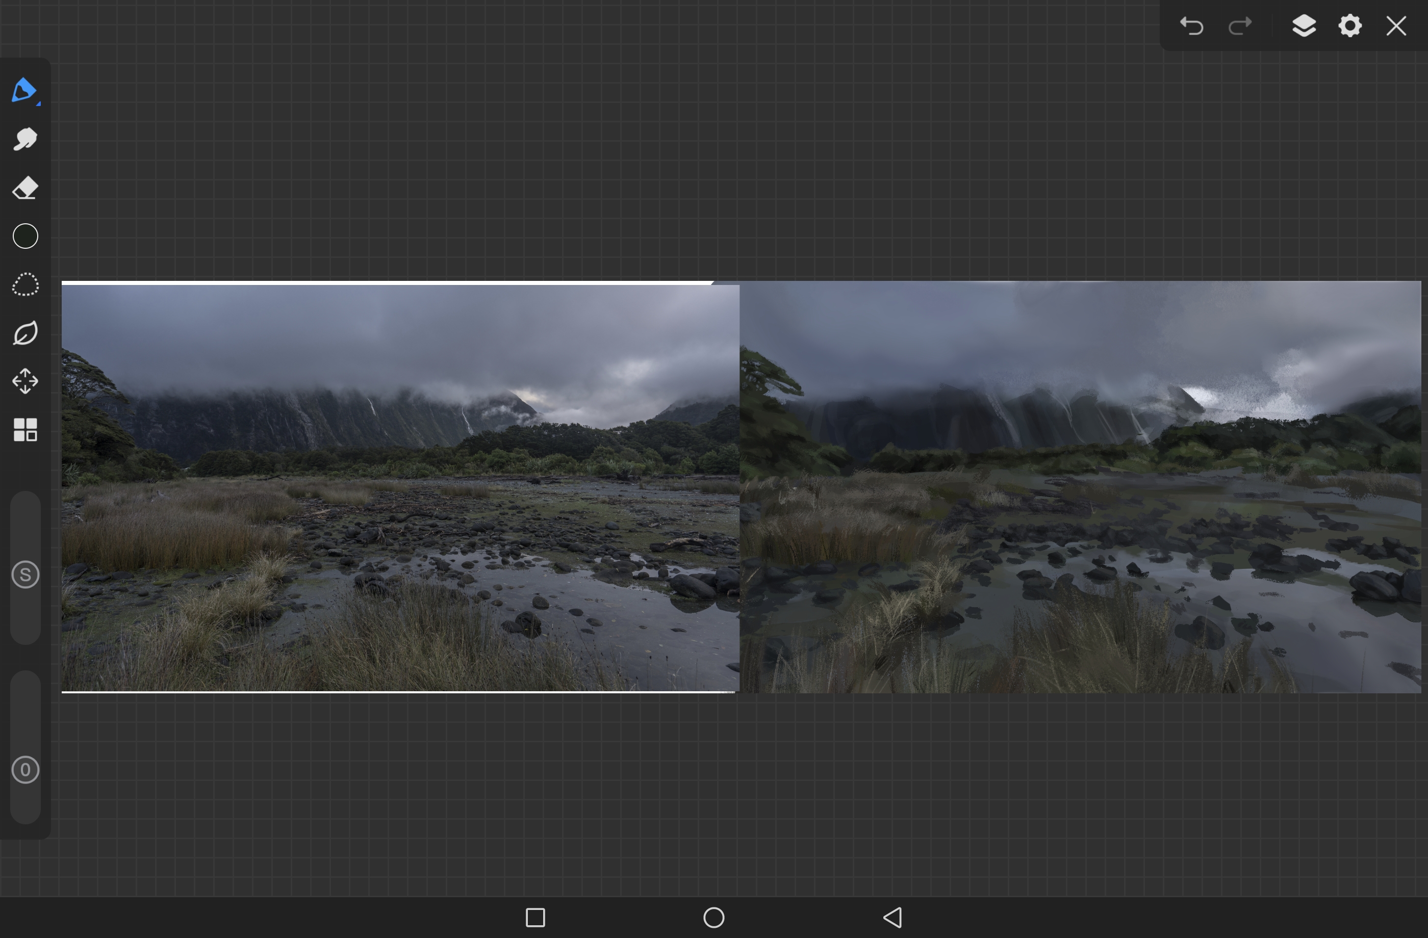1428x938 pixels.
Task: Open the dark green color swatch
Action: 25,237
